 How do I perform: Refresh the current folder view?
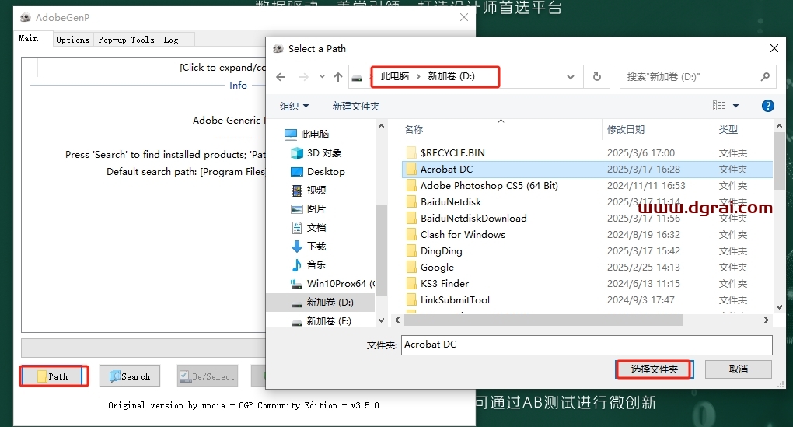597,77
